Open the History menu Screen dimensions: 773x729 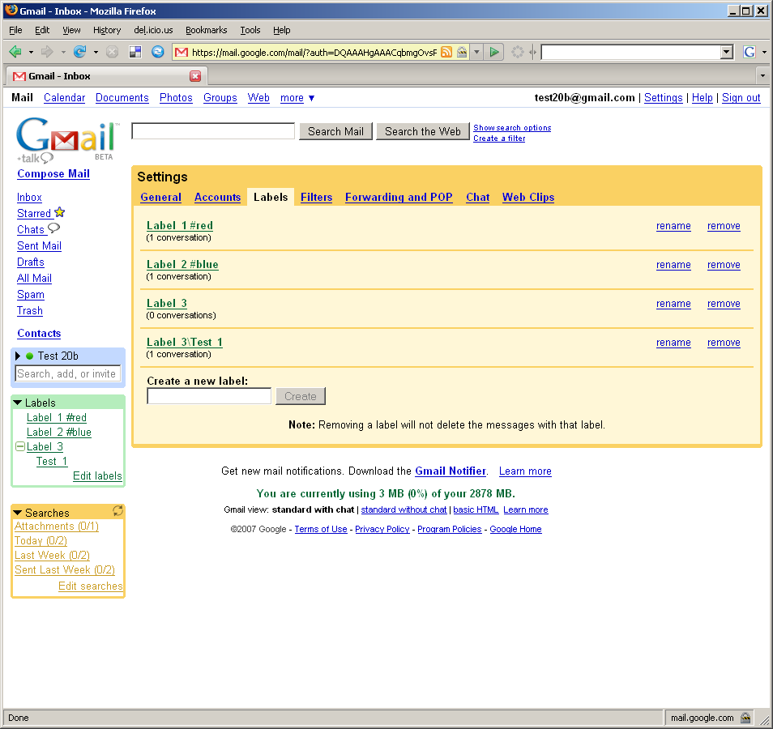point(107,30)
